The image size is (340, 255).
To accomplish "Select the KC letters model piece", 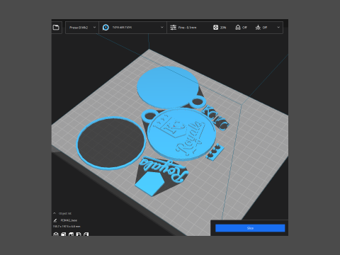I will coord(215,118).
